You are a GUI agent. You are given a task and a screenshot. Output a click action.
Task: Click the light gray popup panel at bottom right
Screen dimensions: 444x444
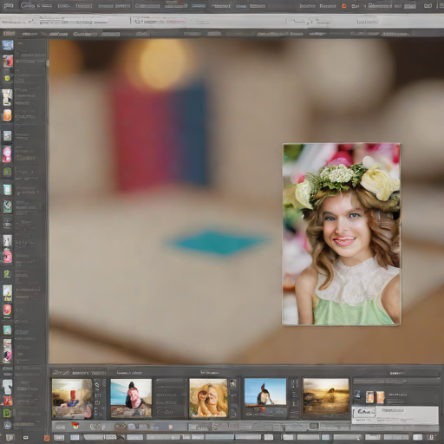pos(395,415)
